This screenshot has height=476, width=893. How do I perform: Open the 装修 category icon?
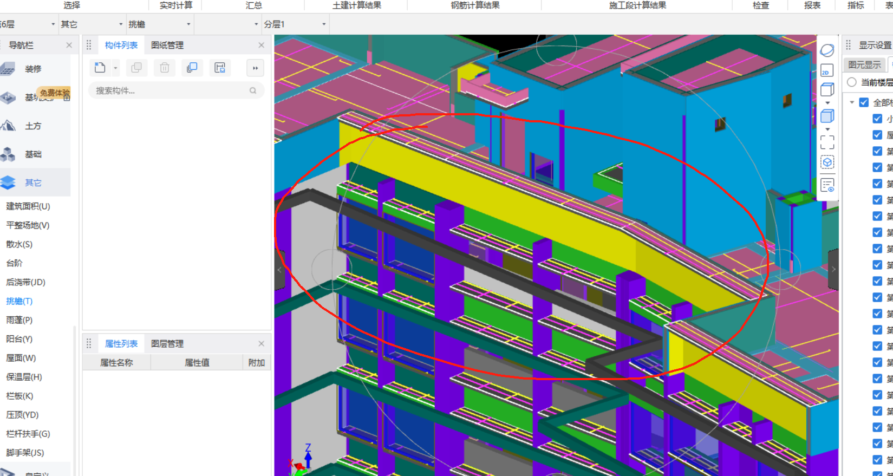8,69
